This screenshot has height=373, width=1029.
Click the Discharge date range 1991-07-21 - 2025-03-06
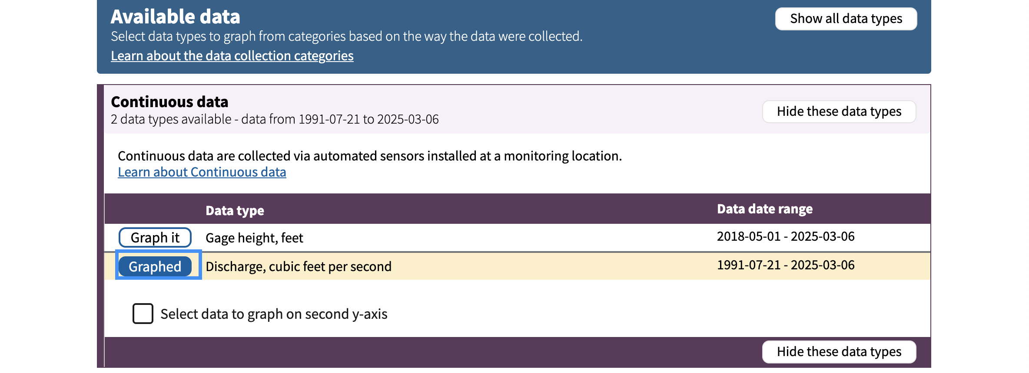click(x=785, y=265)
